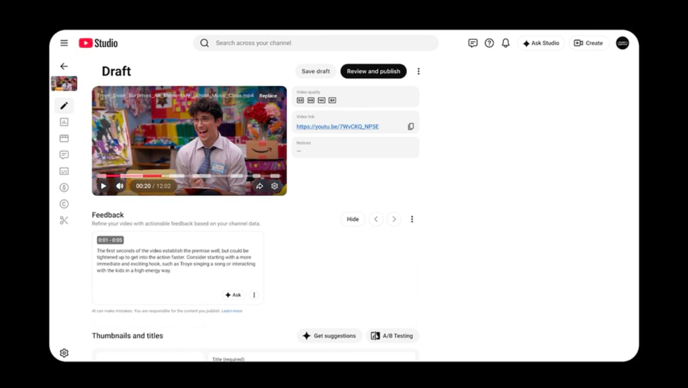This screenshot has width=688, height=388.
Task: Show the next feedback item
Action: (394, 219)
